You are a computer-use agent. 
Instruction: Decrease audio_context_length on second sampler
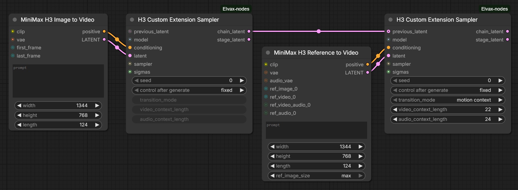click(395, 119)
